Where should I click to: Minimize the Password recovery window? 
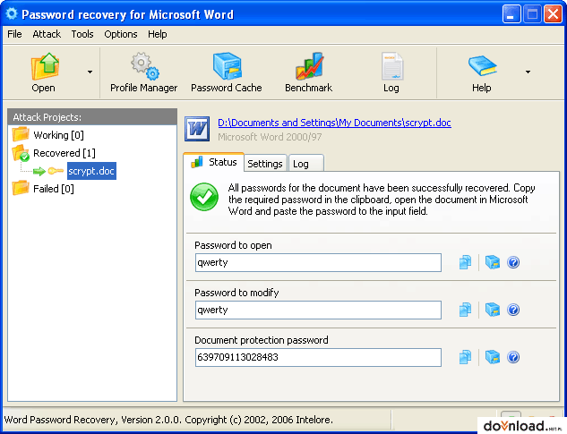point(511,14)
